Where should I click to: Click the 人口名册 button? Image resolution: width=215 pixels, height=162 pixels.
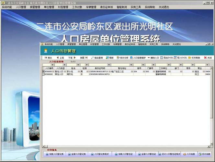(x=189, y=154)
